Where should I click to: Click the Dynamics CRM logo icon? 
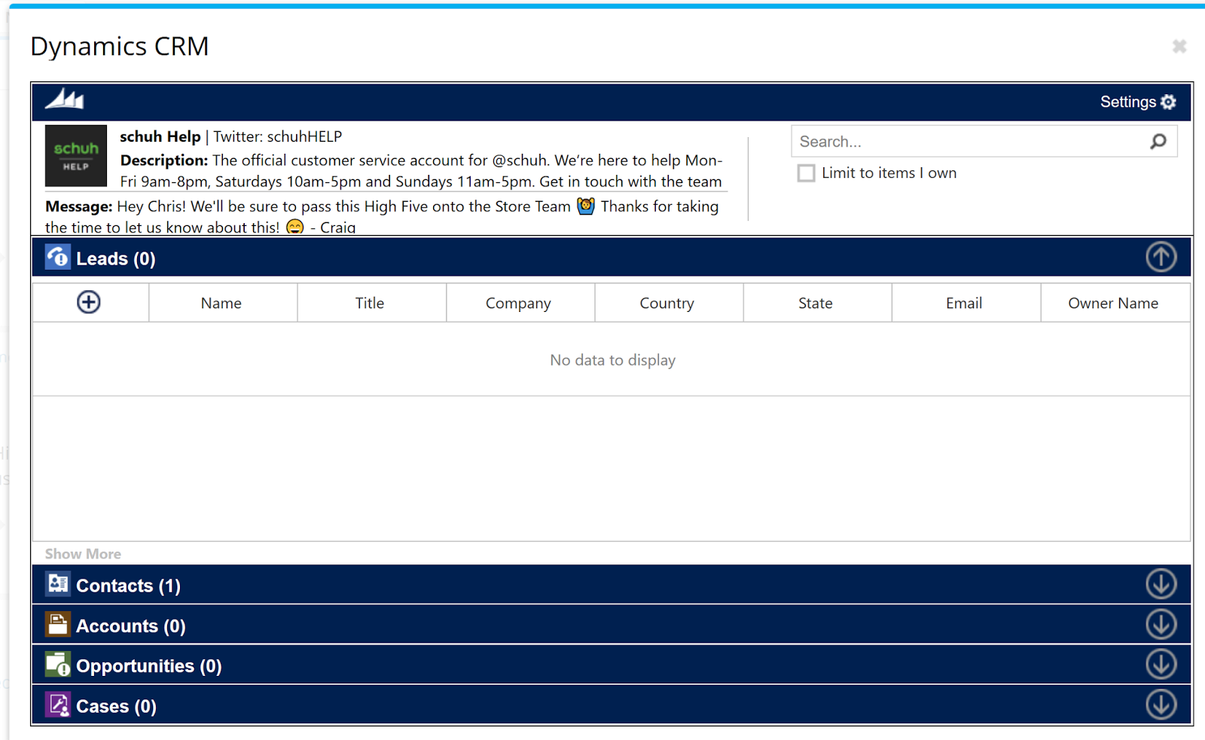click(65, 99)
